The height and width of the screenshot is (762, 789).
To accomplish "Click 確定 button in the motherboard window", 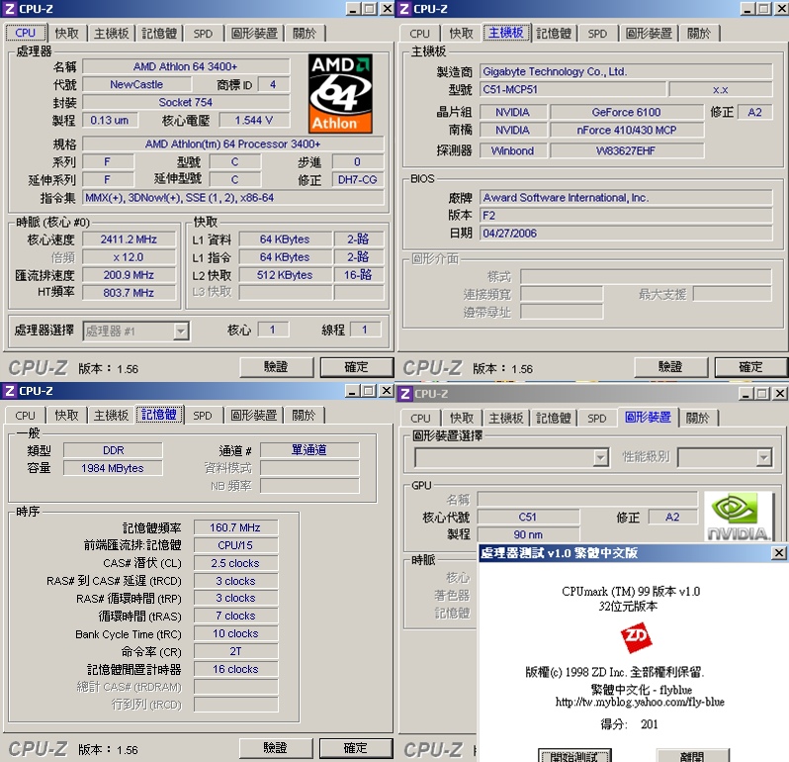I will click(x=750, y=367).
